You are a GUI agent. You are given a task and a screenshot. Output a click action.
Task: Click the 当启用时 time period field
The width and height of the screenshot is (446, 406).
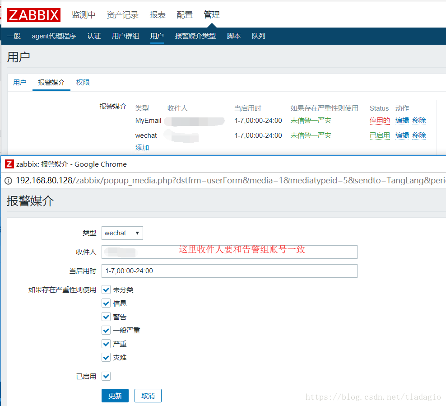point(229,271)
